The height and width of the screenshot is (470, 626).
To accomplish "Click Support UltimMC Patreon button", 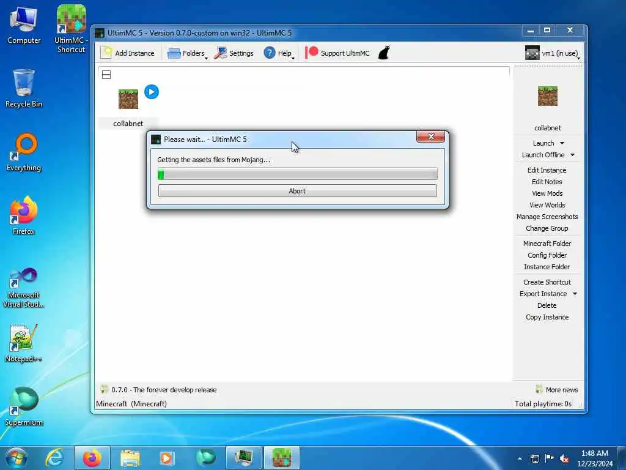I will tap(337, 53).
